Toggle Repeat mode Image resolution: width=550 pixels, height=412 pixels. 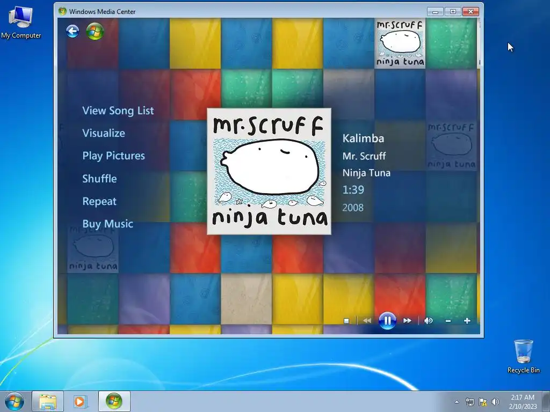[x=99, y=202]
